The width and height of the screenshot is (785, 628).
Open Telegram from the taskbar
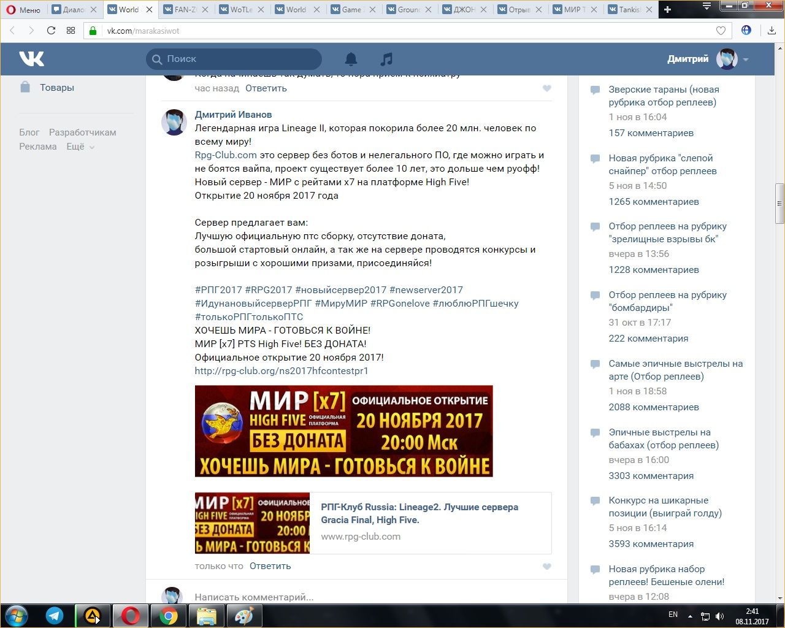click(x=55, y=615)
